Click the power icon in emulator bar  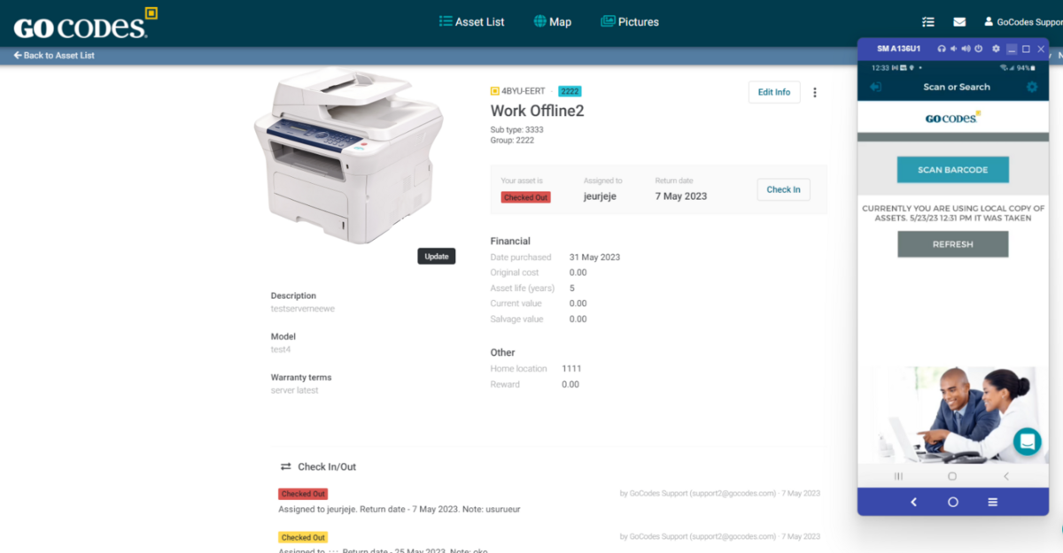pos(979,49)
